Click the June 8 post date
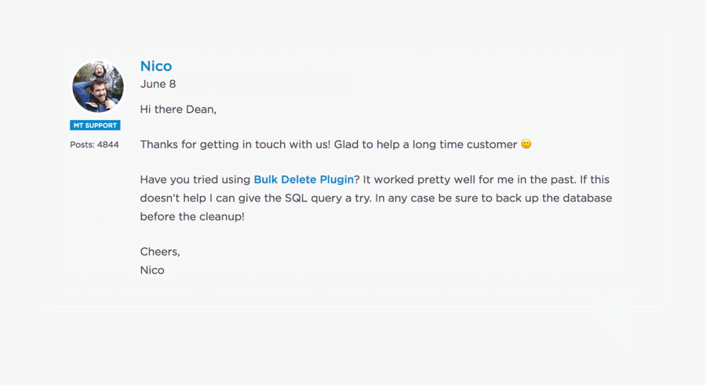This screenshot has width=706, height=385. pos(158,84)
